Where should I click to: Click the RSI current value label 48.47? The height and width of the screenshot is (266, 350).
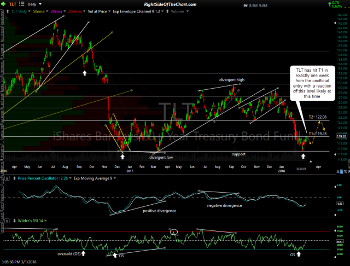pos(340,241)
